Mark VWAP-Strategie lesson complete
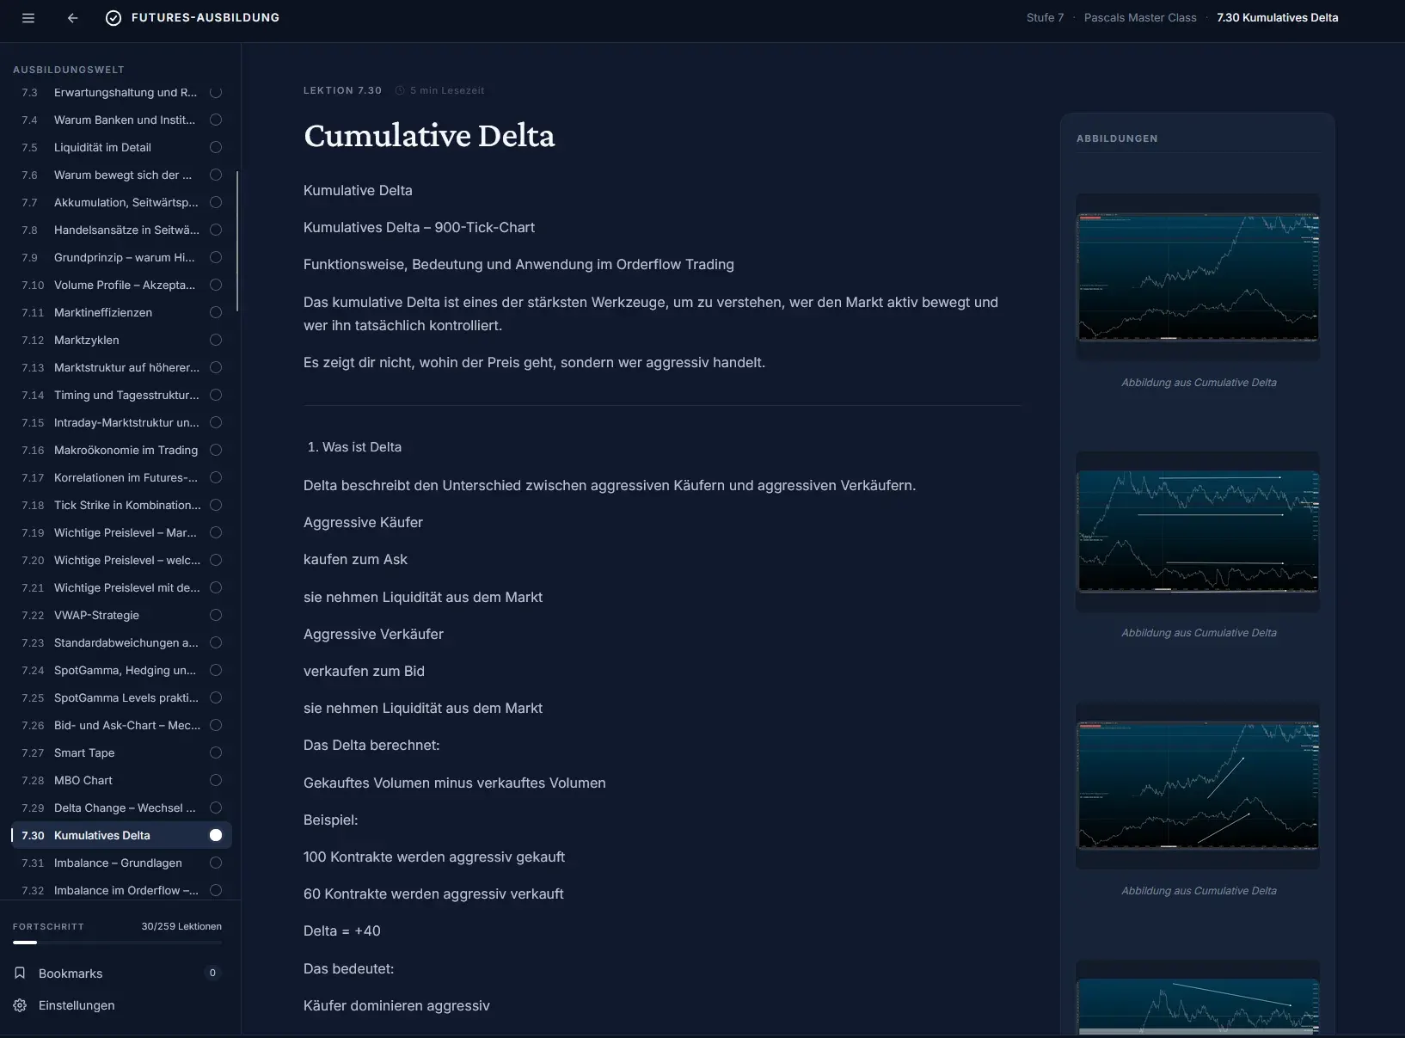This screenshot has height=1038, width=1405. pos(216,615)
